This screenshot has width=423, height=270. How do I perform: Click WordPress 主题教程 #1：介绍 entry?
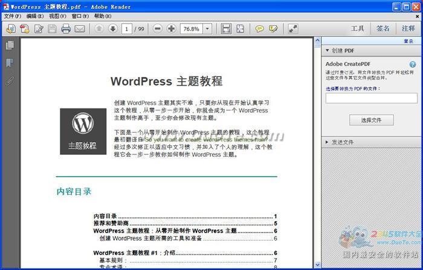pos(185,253)
